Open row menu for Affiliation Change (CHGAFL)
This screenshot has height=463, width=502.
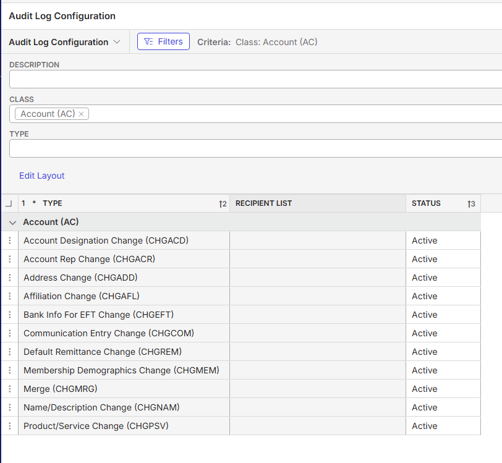tap(10, 296)
